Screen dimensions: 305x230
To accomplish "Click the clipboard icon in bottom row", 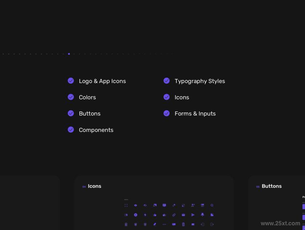I will [x=126, y=224].
